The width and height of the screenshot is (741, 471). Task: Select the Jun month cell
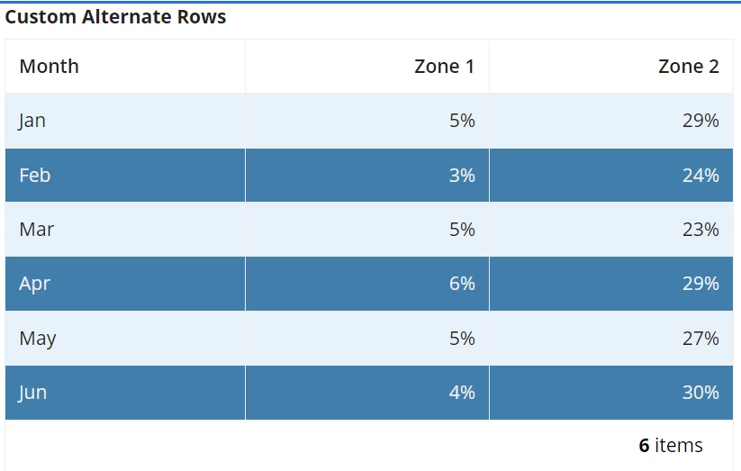coord(125,393)
